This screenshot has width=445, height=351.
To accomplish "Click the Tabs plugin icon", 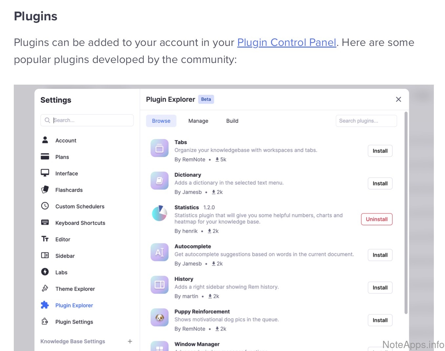I will 159,148.
